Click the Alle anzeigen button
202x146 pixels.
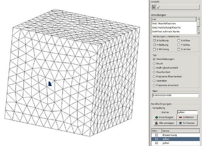pyautogui.click(x=165, y=123)
